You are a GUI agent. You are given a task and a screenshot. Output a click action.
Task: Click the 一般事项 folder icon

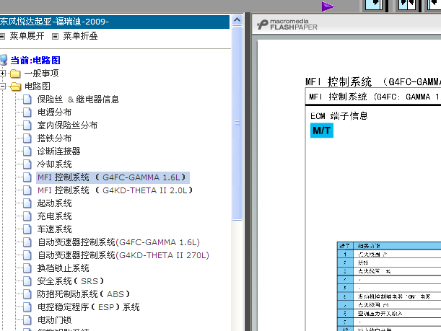[x=15, y=74]
